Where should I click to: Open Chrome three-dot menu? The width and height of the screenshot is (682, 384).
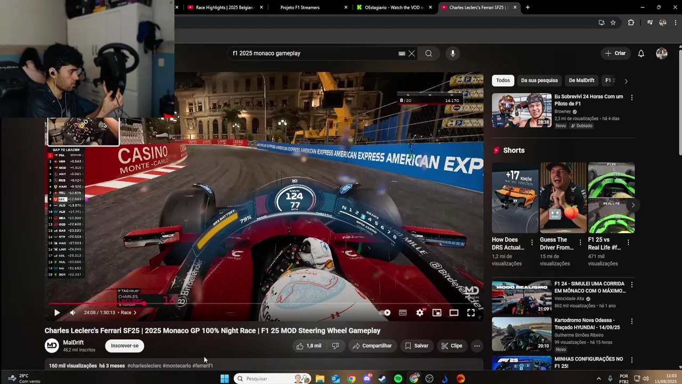(x=675, y=22)
